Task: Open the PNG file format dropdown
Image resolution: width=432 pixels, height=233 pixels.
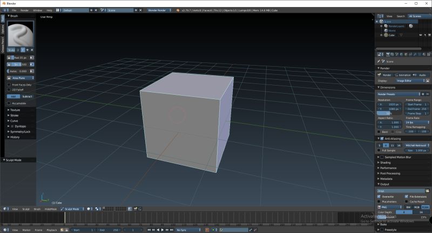Action: tap(389, 207)
